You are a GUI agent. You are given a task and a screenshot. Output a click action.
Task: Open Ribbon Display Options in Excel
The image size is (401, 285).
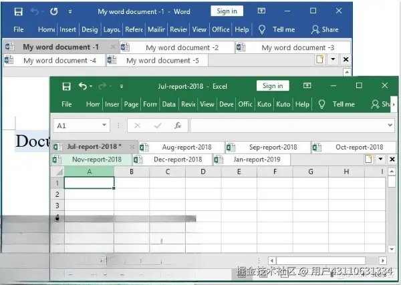[307, 85]
